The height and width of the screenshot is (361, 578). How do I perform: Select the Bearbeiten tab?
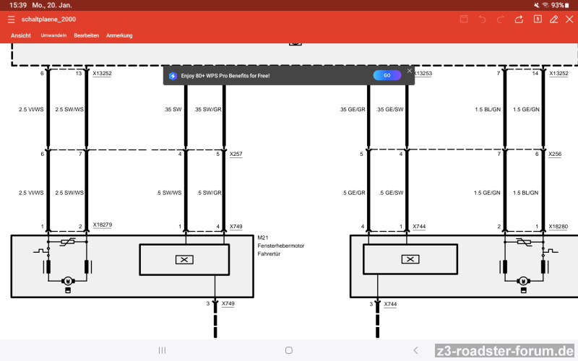pos(87,35)
